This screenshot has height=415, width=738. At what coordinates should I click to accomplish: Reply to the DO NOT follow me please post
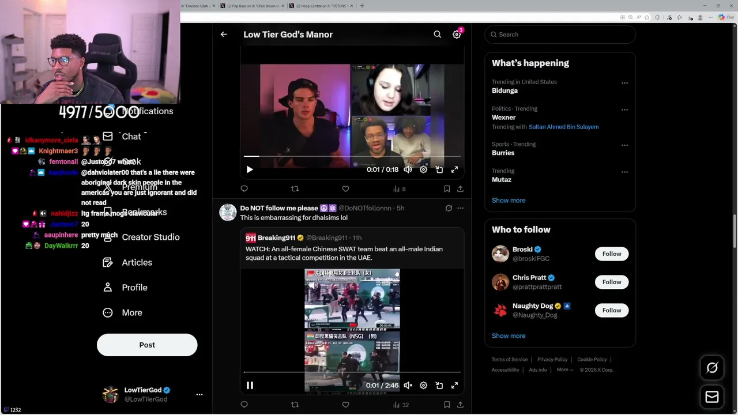click(x=244, y=405)
